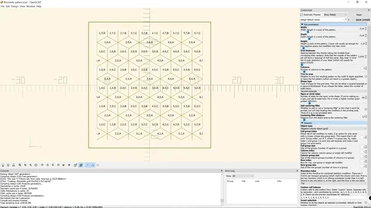The width and height of the screenshot is (371, 208).
Task: Click the Height slider handle
Action: click(x=304, y=48)
